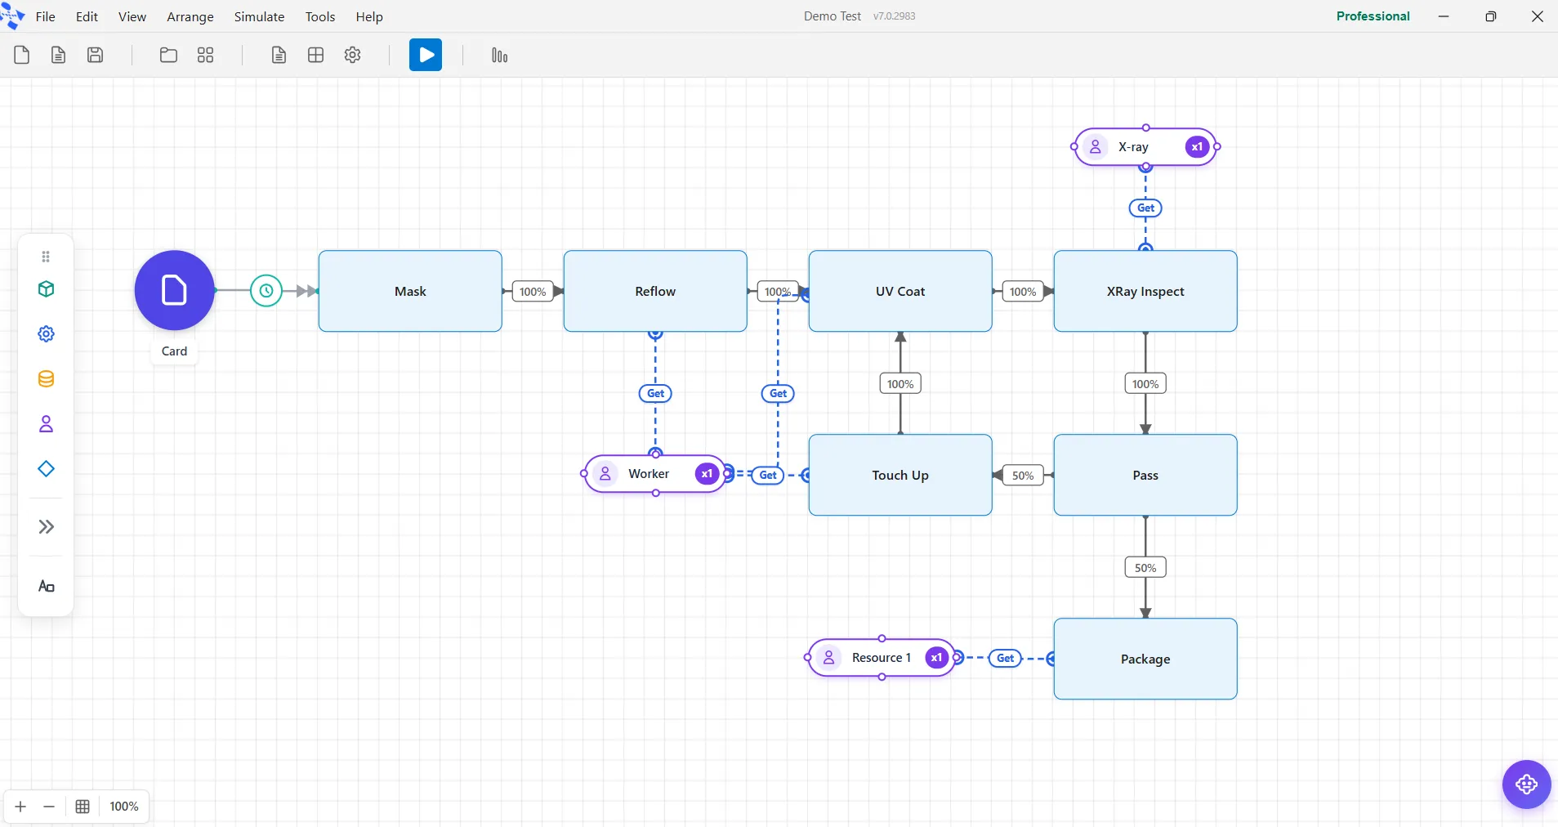This screenshot has width=1558, height=827.
Task: Click the zoom out minus button
Action: click(49, 807)
